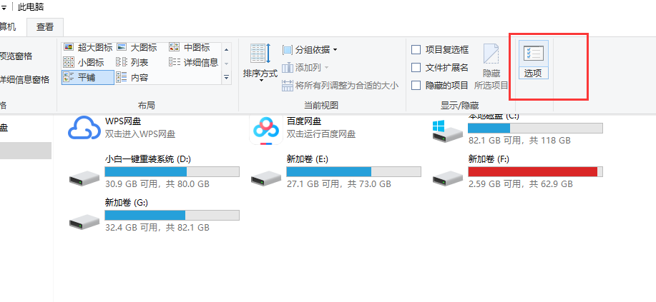Click the 隐藏所选项目 icon

(491, 64)
